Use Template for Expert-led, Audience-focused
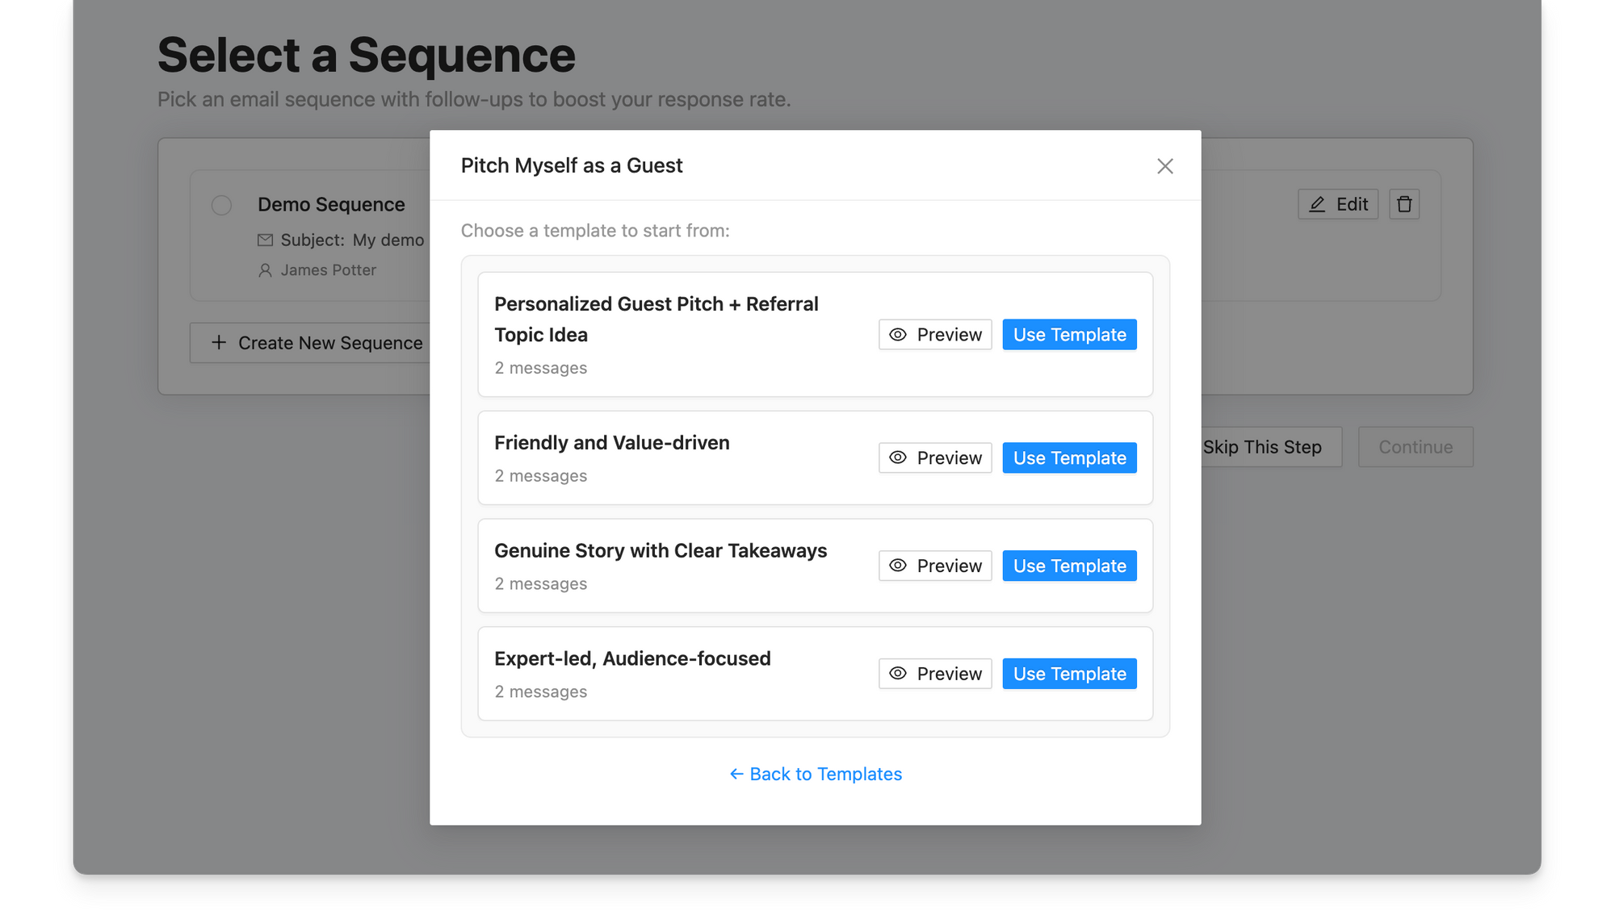1615x919 pixels. pyautogui.click(x=1069, y=673)
